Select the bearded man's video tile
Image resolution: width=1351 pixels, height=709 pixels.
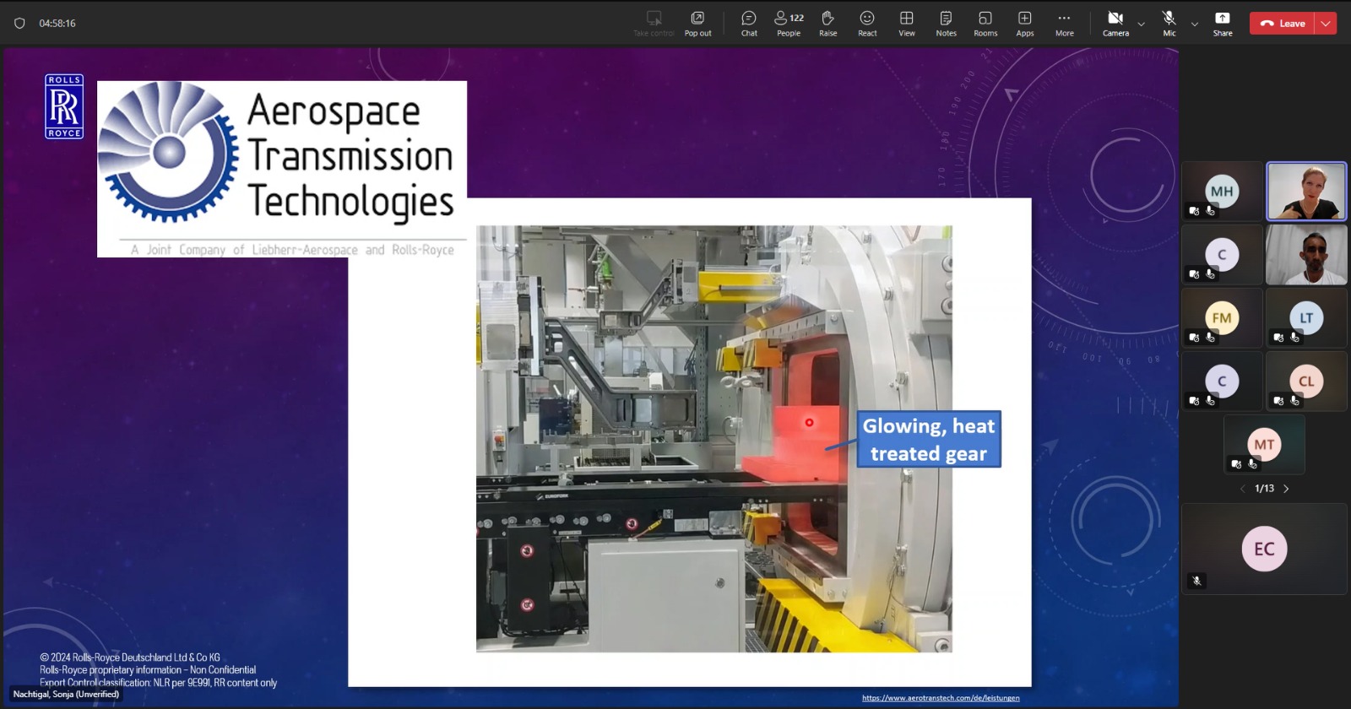(1306, 255)
